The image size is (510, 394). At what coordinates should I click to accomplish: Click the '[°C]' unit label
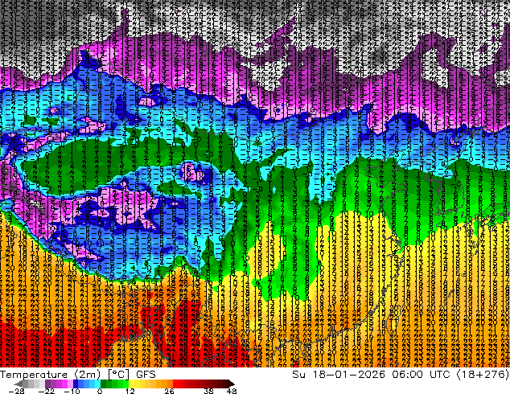pyautogui.click(x=118, y=375)
